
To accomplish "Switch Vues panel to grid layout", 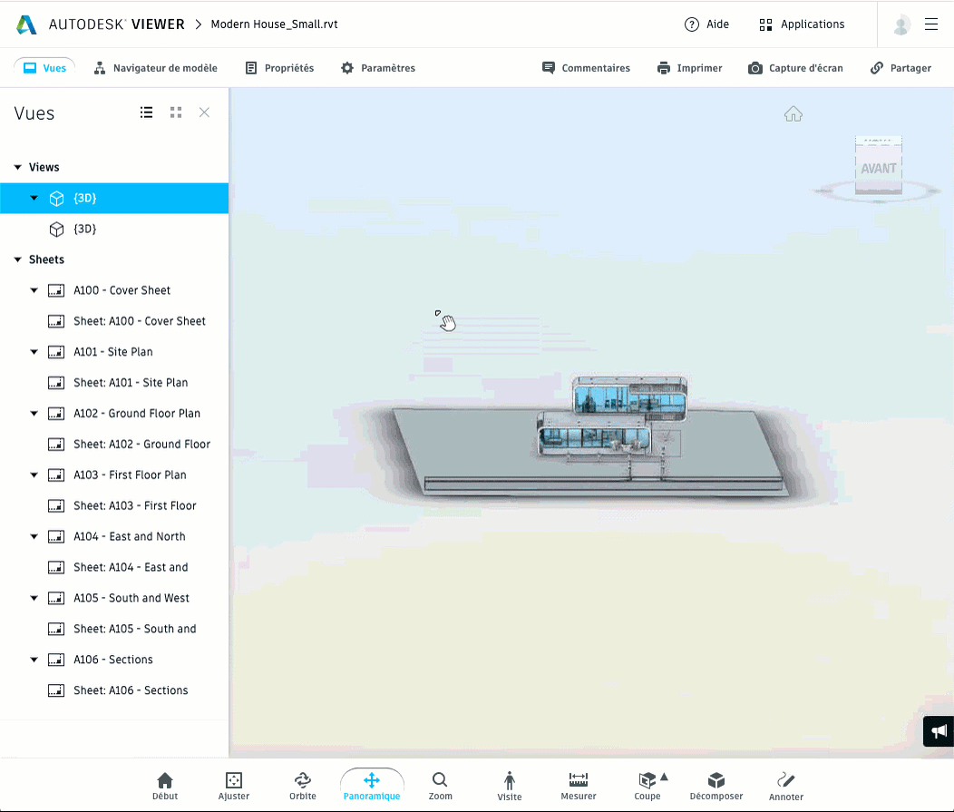I will [x=176, y=113].
